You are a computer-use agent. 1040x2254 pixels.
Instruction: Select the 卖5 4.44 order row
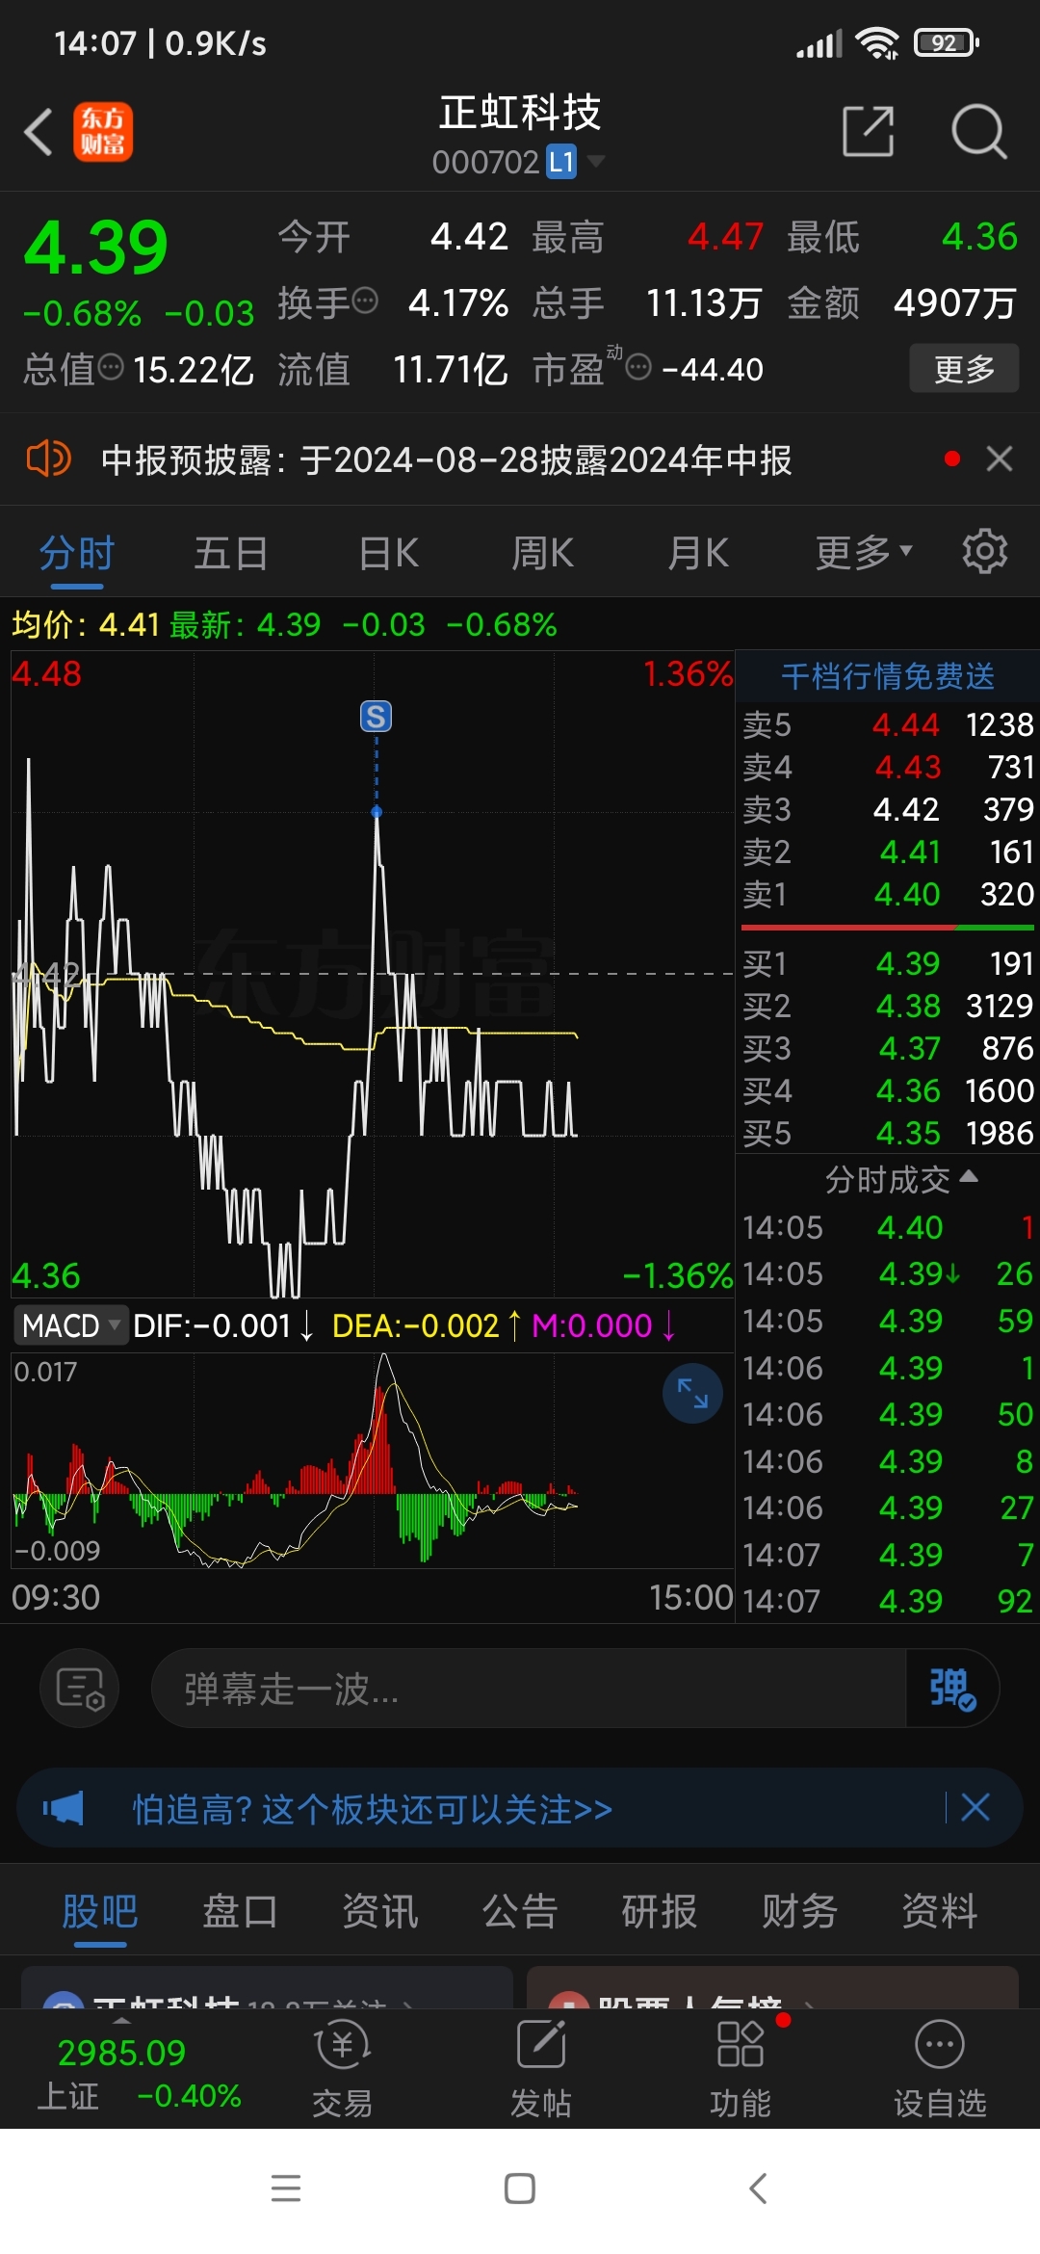887,724
